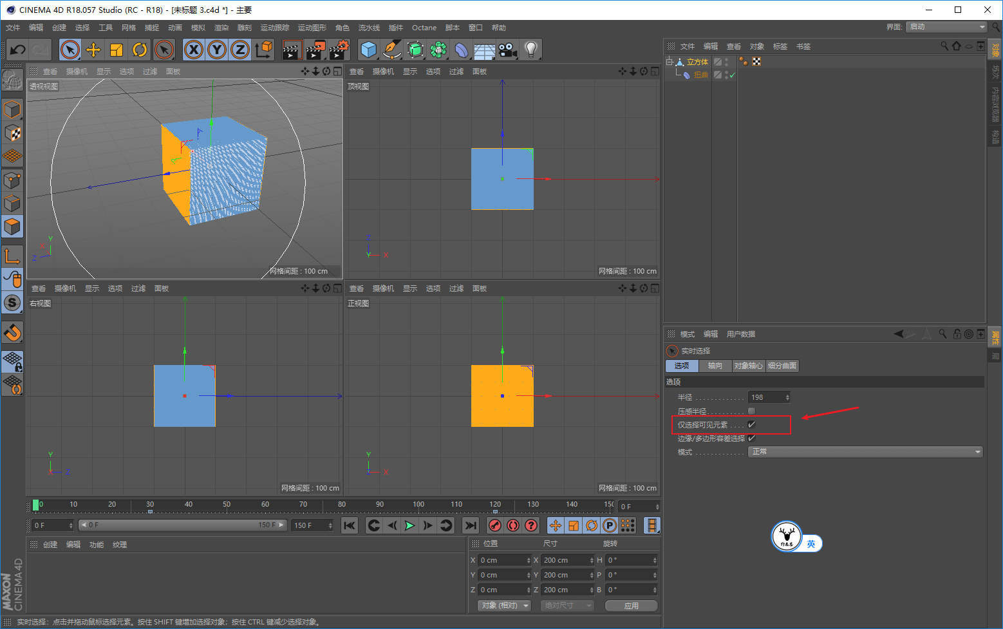Toggle the Z axis lock
1003x629 pixels.
[240, 50]
